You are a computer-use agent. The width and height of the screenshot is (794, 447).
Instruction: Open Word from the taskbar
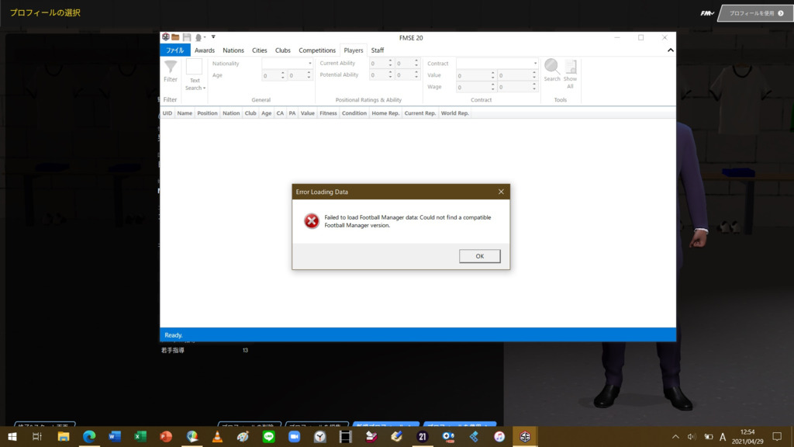click(x=115, y=436)
